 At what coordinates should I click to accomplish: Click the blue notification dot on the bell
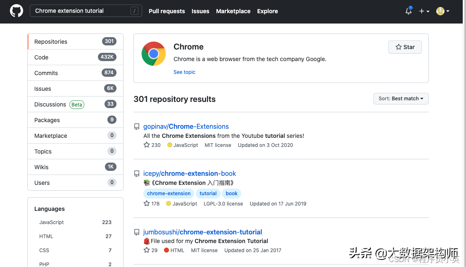(410, 8)
